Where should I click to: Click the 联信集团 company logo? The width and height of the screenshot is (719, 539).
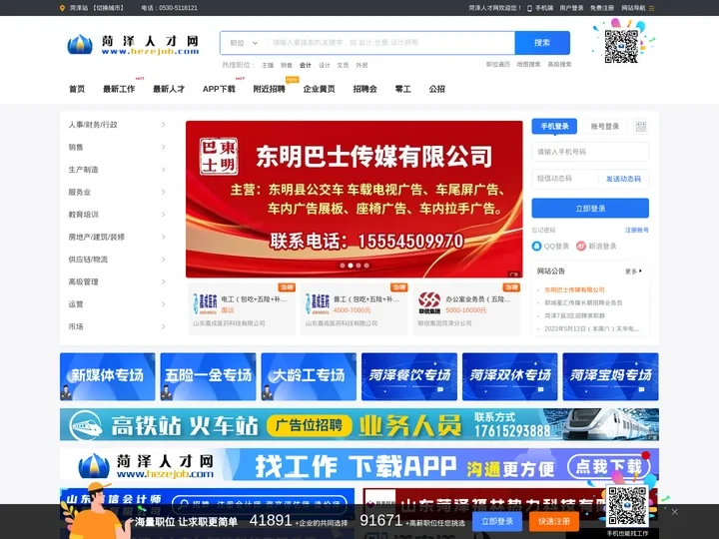click(429, 303)
